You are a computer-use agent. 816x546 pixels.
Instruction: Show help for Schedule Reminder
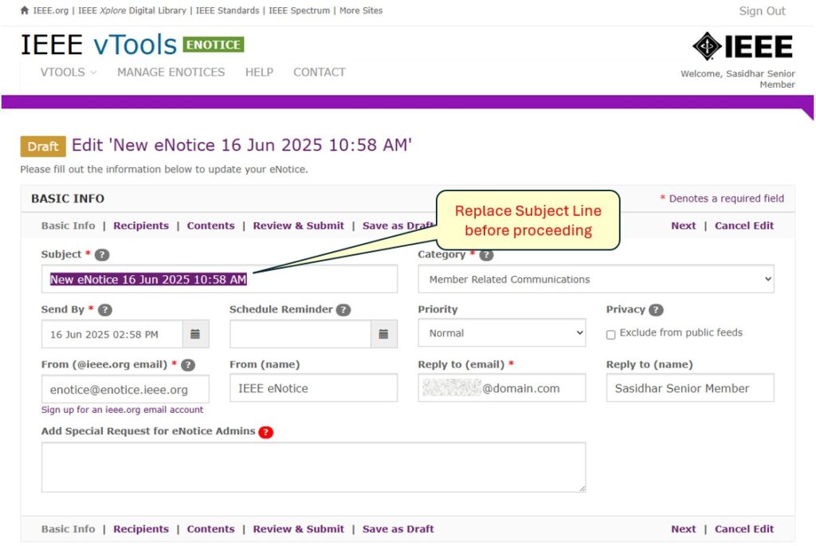(x=343, y=310)
